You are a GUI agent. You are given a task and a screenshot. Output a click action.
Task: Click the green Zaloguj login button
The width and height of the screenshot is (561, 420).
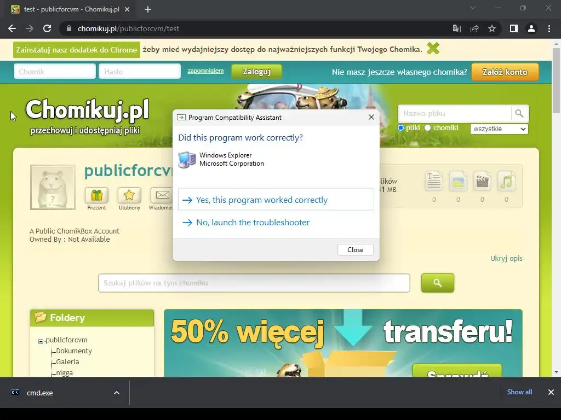(x=256, y=72)
